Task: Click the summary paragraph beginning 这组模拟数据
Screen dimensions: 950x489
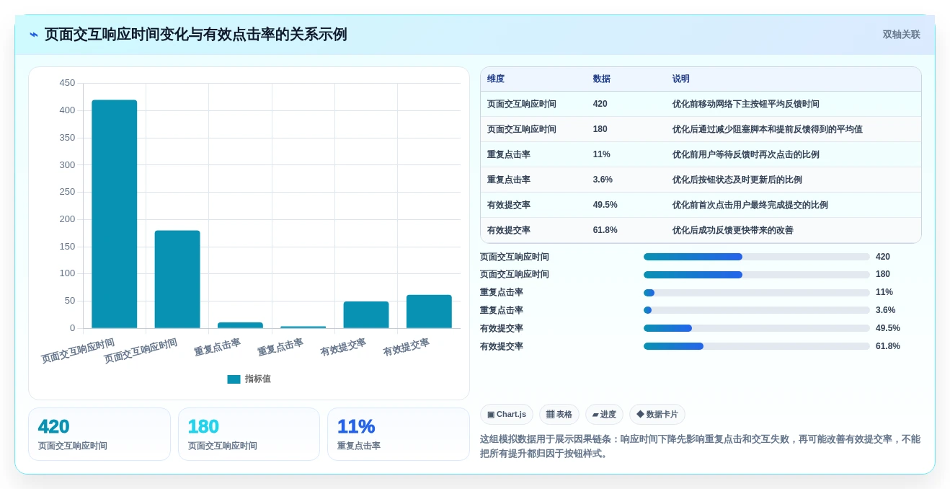Action: click(x=700, y=446)
